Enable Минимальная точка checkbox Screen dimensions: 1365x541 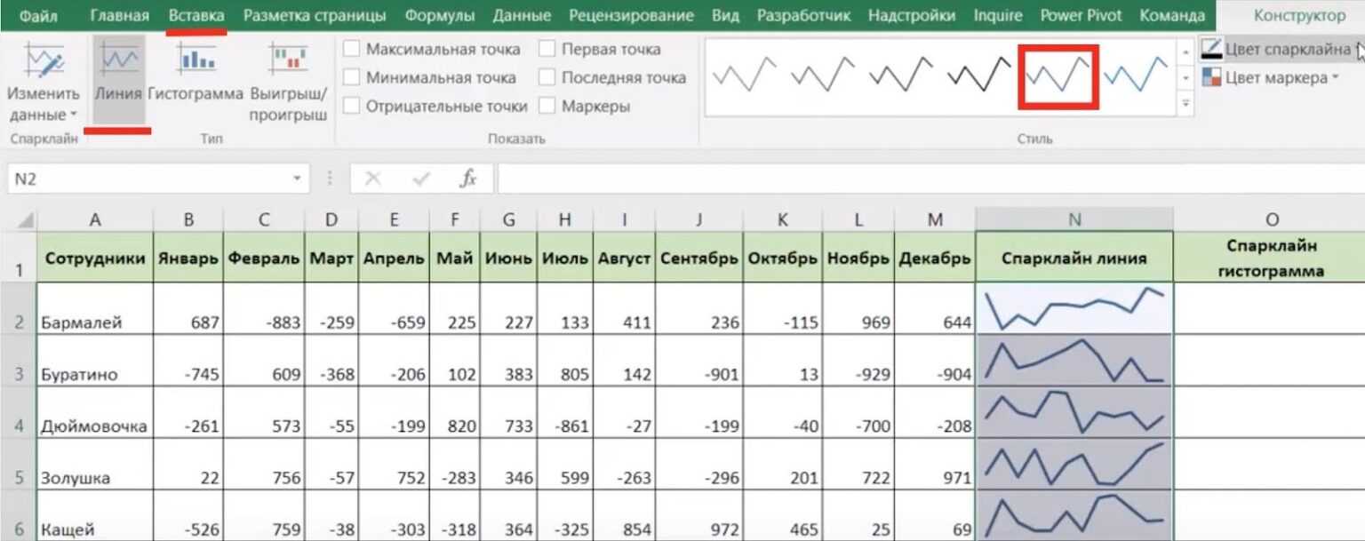[x=352, y=77]
